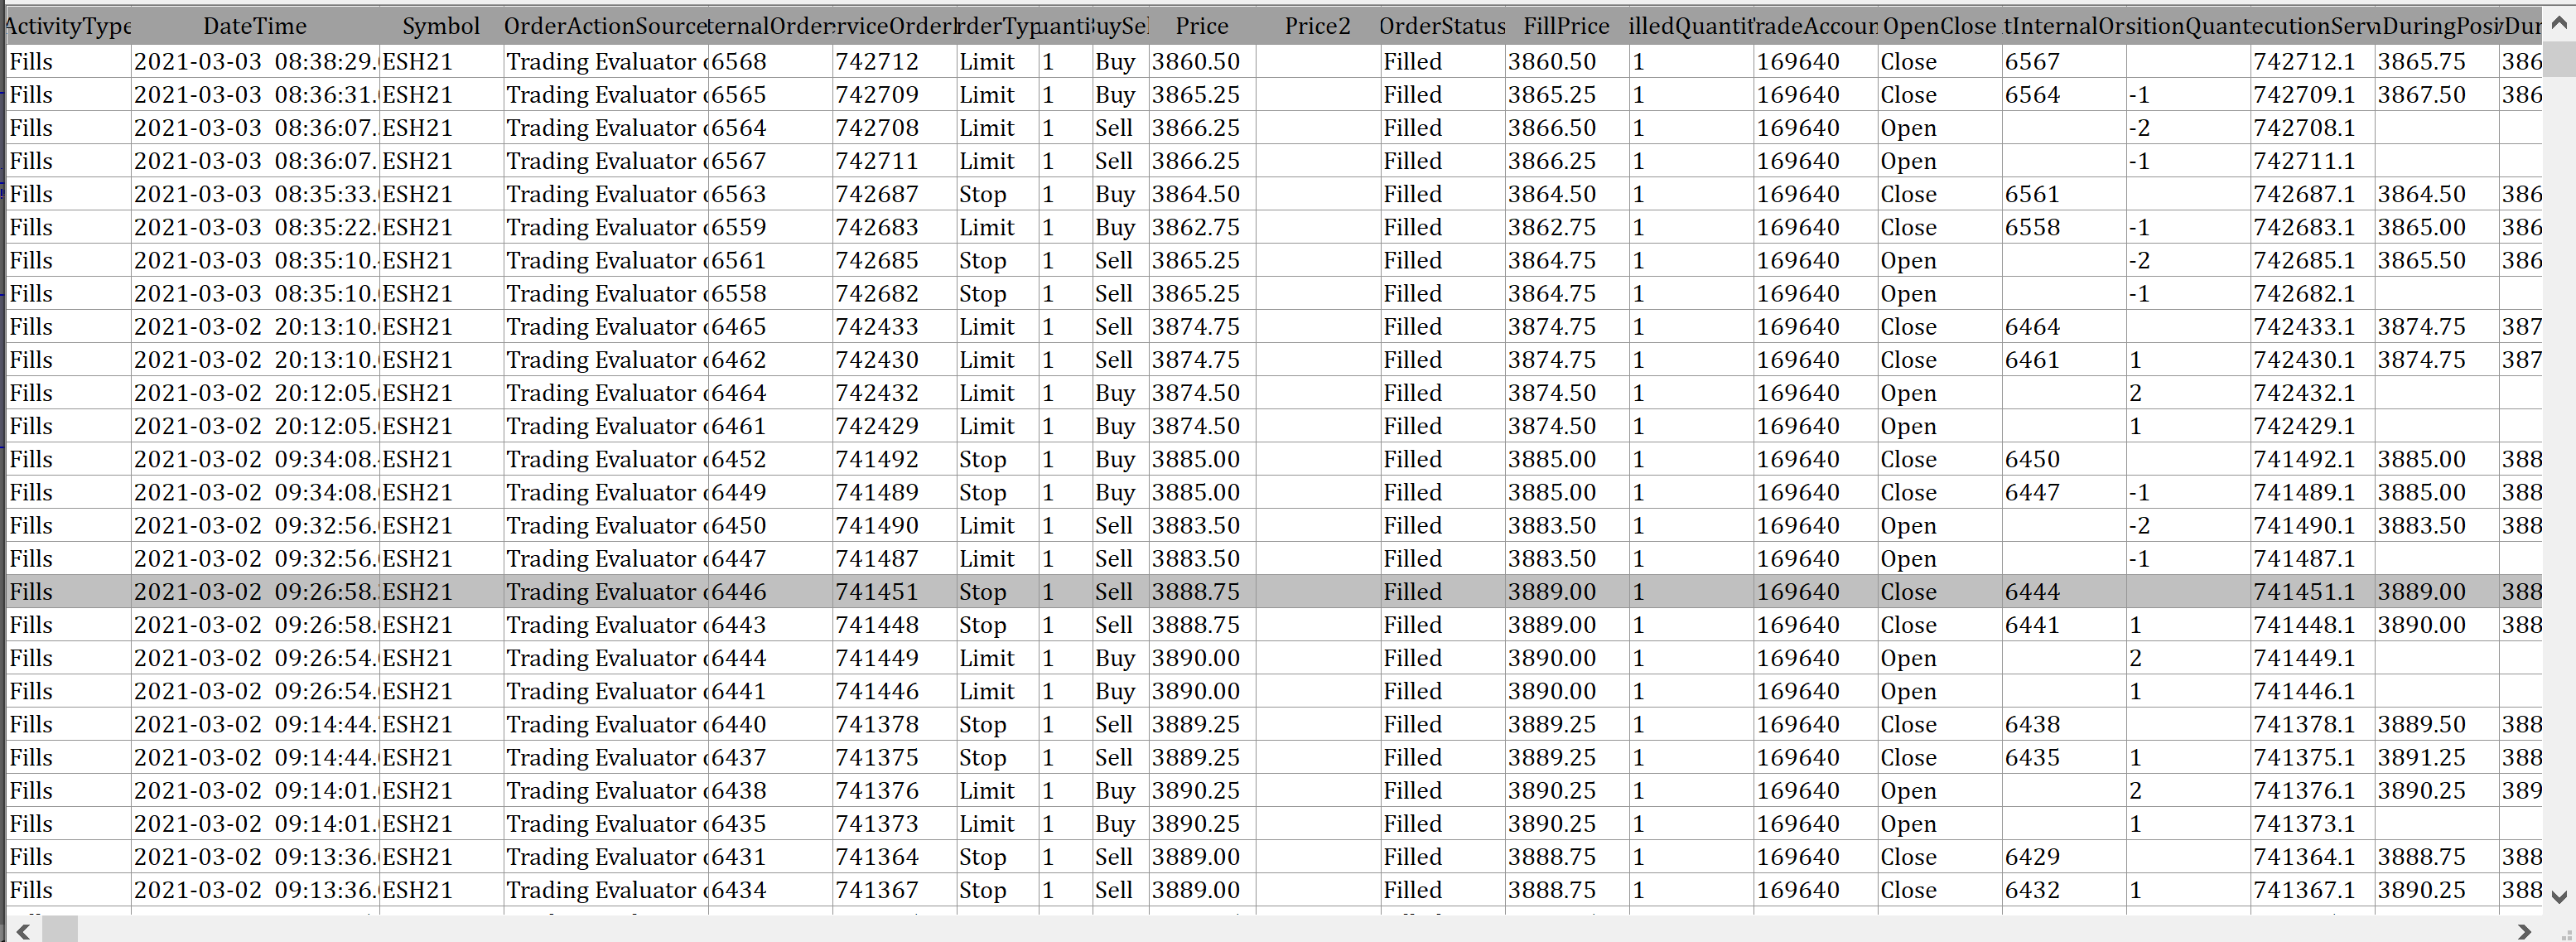The image size is (2576, 942).
Task: Click the OrderStatus column header
Action: [1442, 26]
